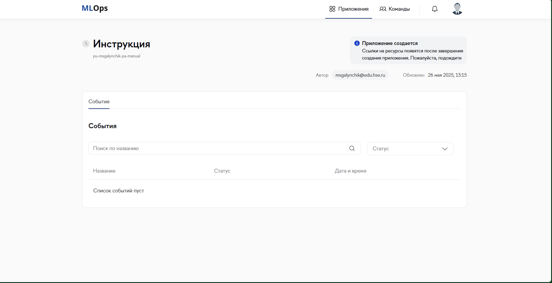Click the Дата и время column header
This screenshot has height=283, width=552.
click(x=350, y=171)
